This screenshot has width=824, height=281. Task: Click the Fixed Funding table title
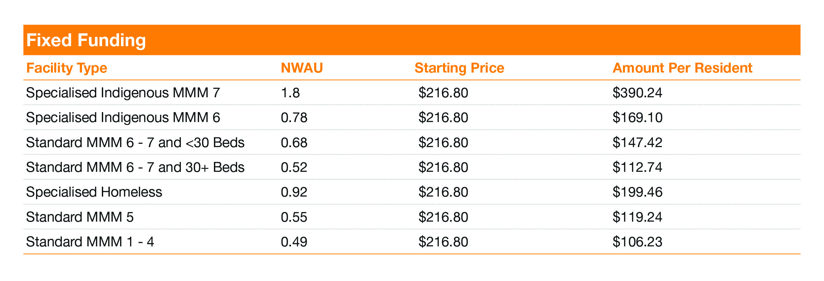pyautogui.click(x=86, y=41)
